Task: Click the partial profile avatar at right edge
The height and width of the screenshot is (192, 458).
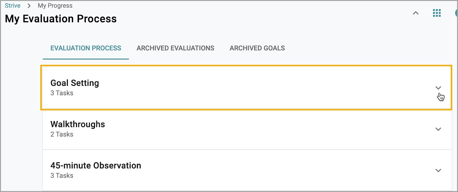Action: 456,13
